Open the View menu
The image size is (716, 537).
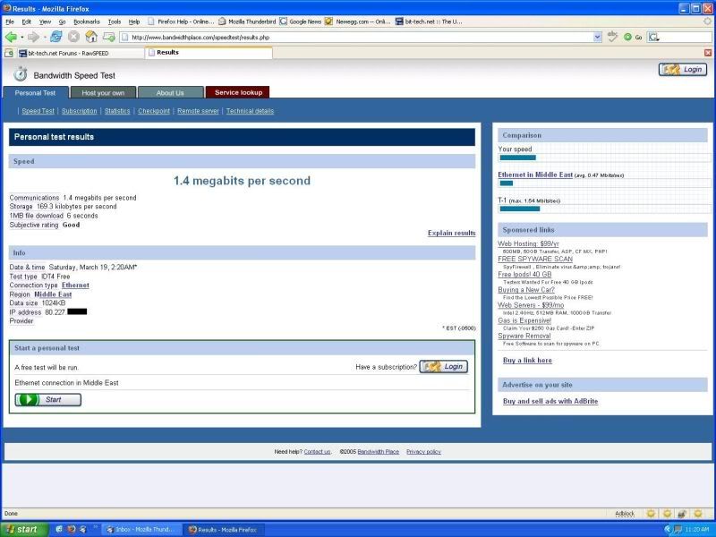[x=45, y=21]
